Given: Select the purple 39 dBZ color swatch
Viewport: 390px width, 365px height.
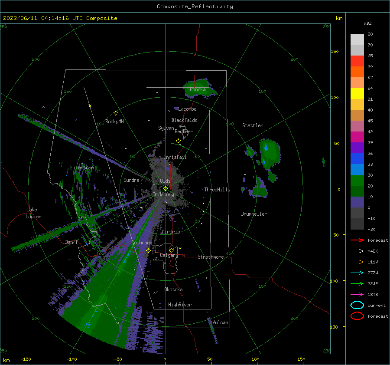Looking at the screenshot, I should coord(357,148).
